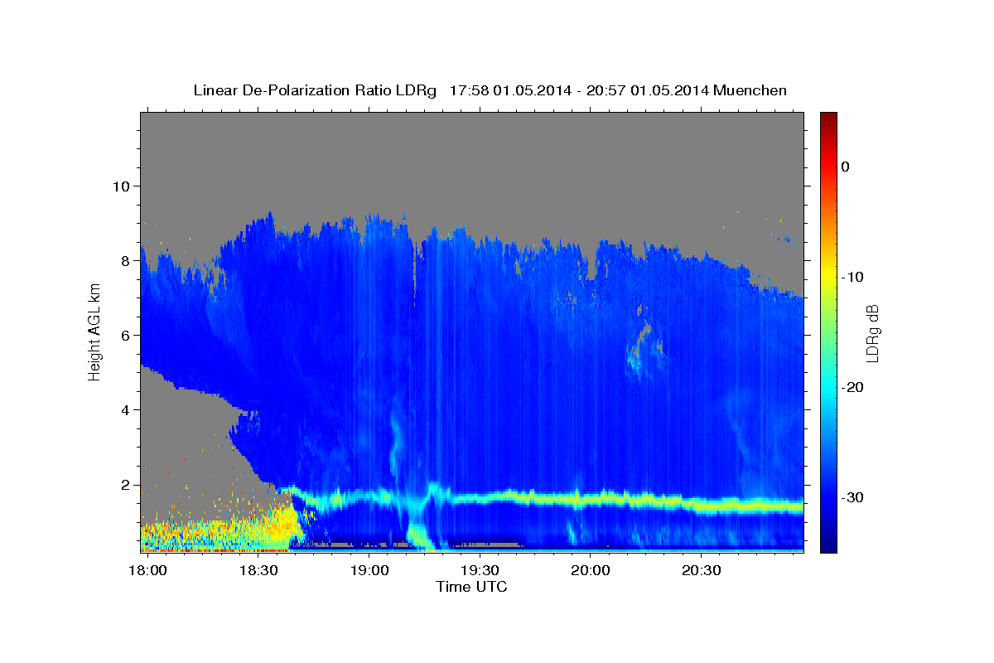This screenshot has height=663, width=994.
Task: Click the Height AGL km axis title
Action: (x=94, y=331)
